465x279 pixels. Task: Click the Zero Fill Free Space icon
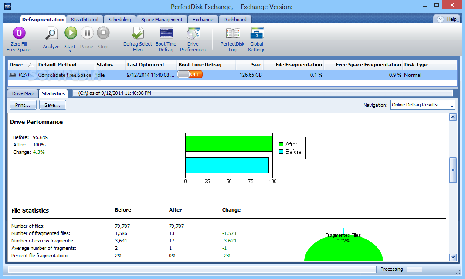click(19, 33)
